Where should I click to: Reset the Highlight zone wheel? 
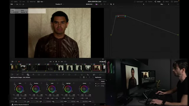coord(74,83)
